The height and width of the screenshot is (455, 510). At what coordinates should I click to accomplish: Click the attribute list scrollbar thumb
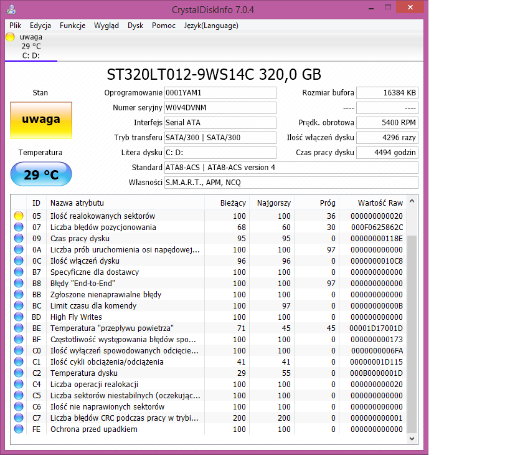412,335
